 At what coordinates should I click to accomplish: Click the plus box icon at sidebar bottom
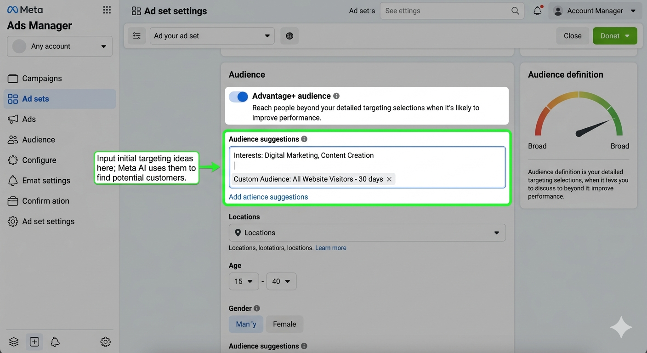pos(34,342)
